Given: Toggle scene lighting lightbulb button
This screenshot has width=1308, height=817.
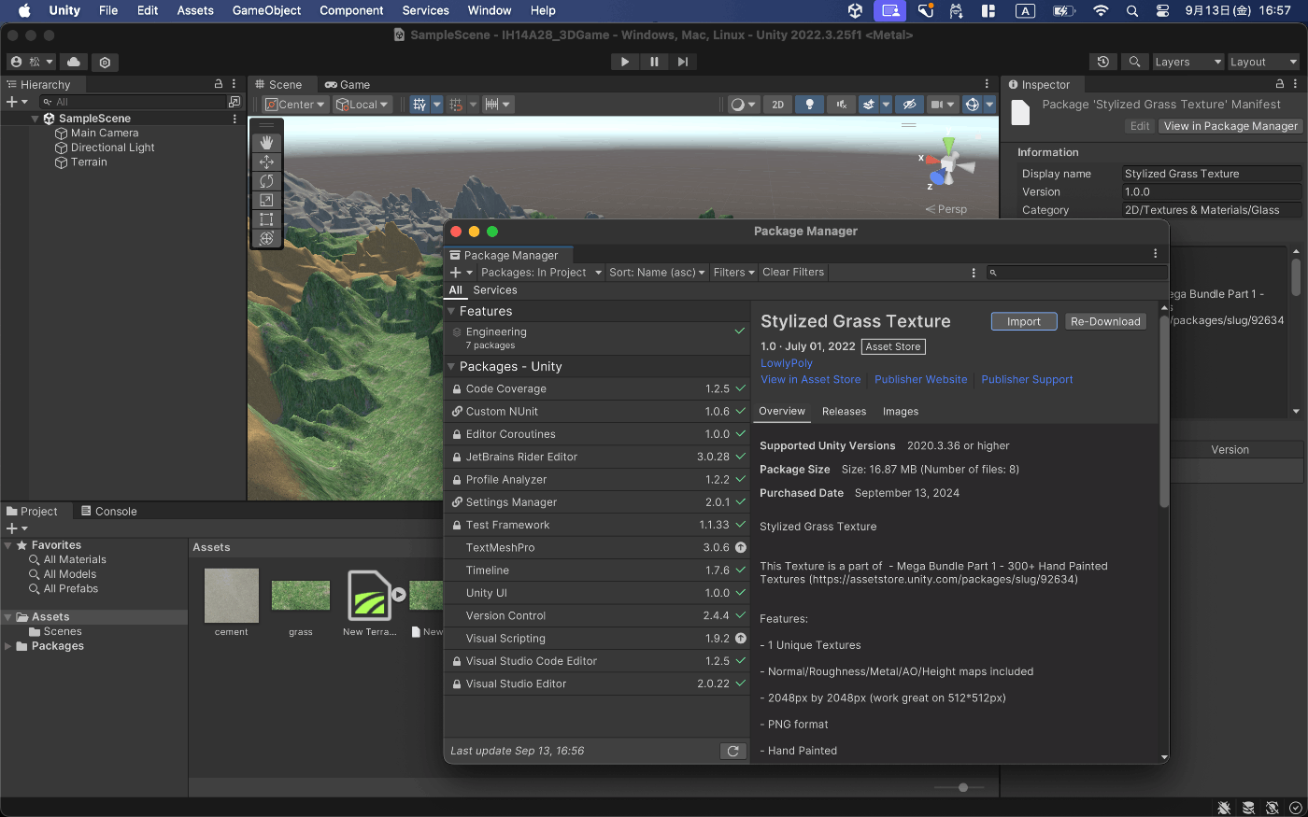Looking at the screenshot, I should pos(809,105).
